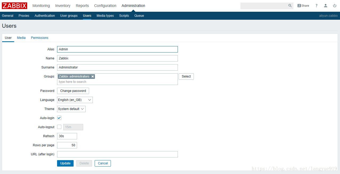Toggle the Auto-login checkbox

59,118
